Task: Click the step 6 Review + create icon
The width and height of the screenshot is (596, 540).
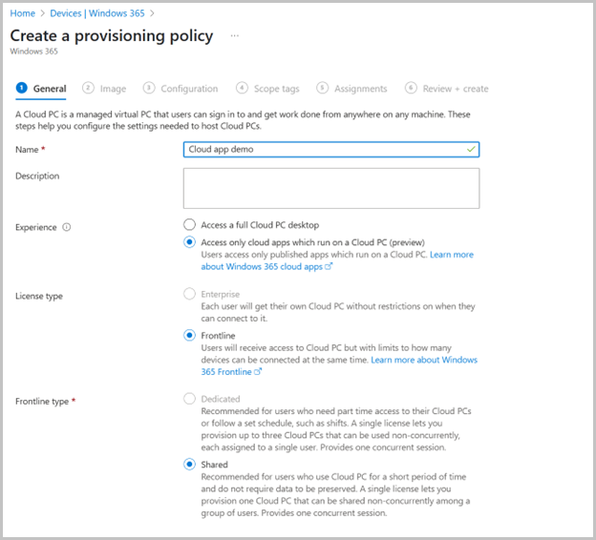Action: (x=411, y=88)
